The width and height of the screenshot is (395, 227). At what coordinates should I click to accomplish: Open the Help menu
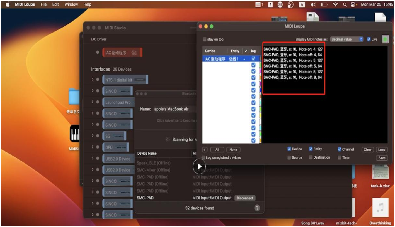[x=87, y=4]
